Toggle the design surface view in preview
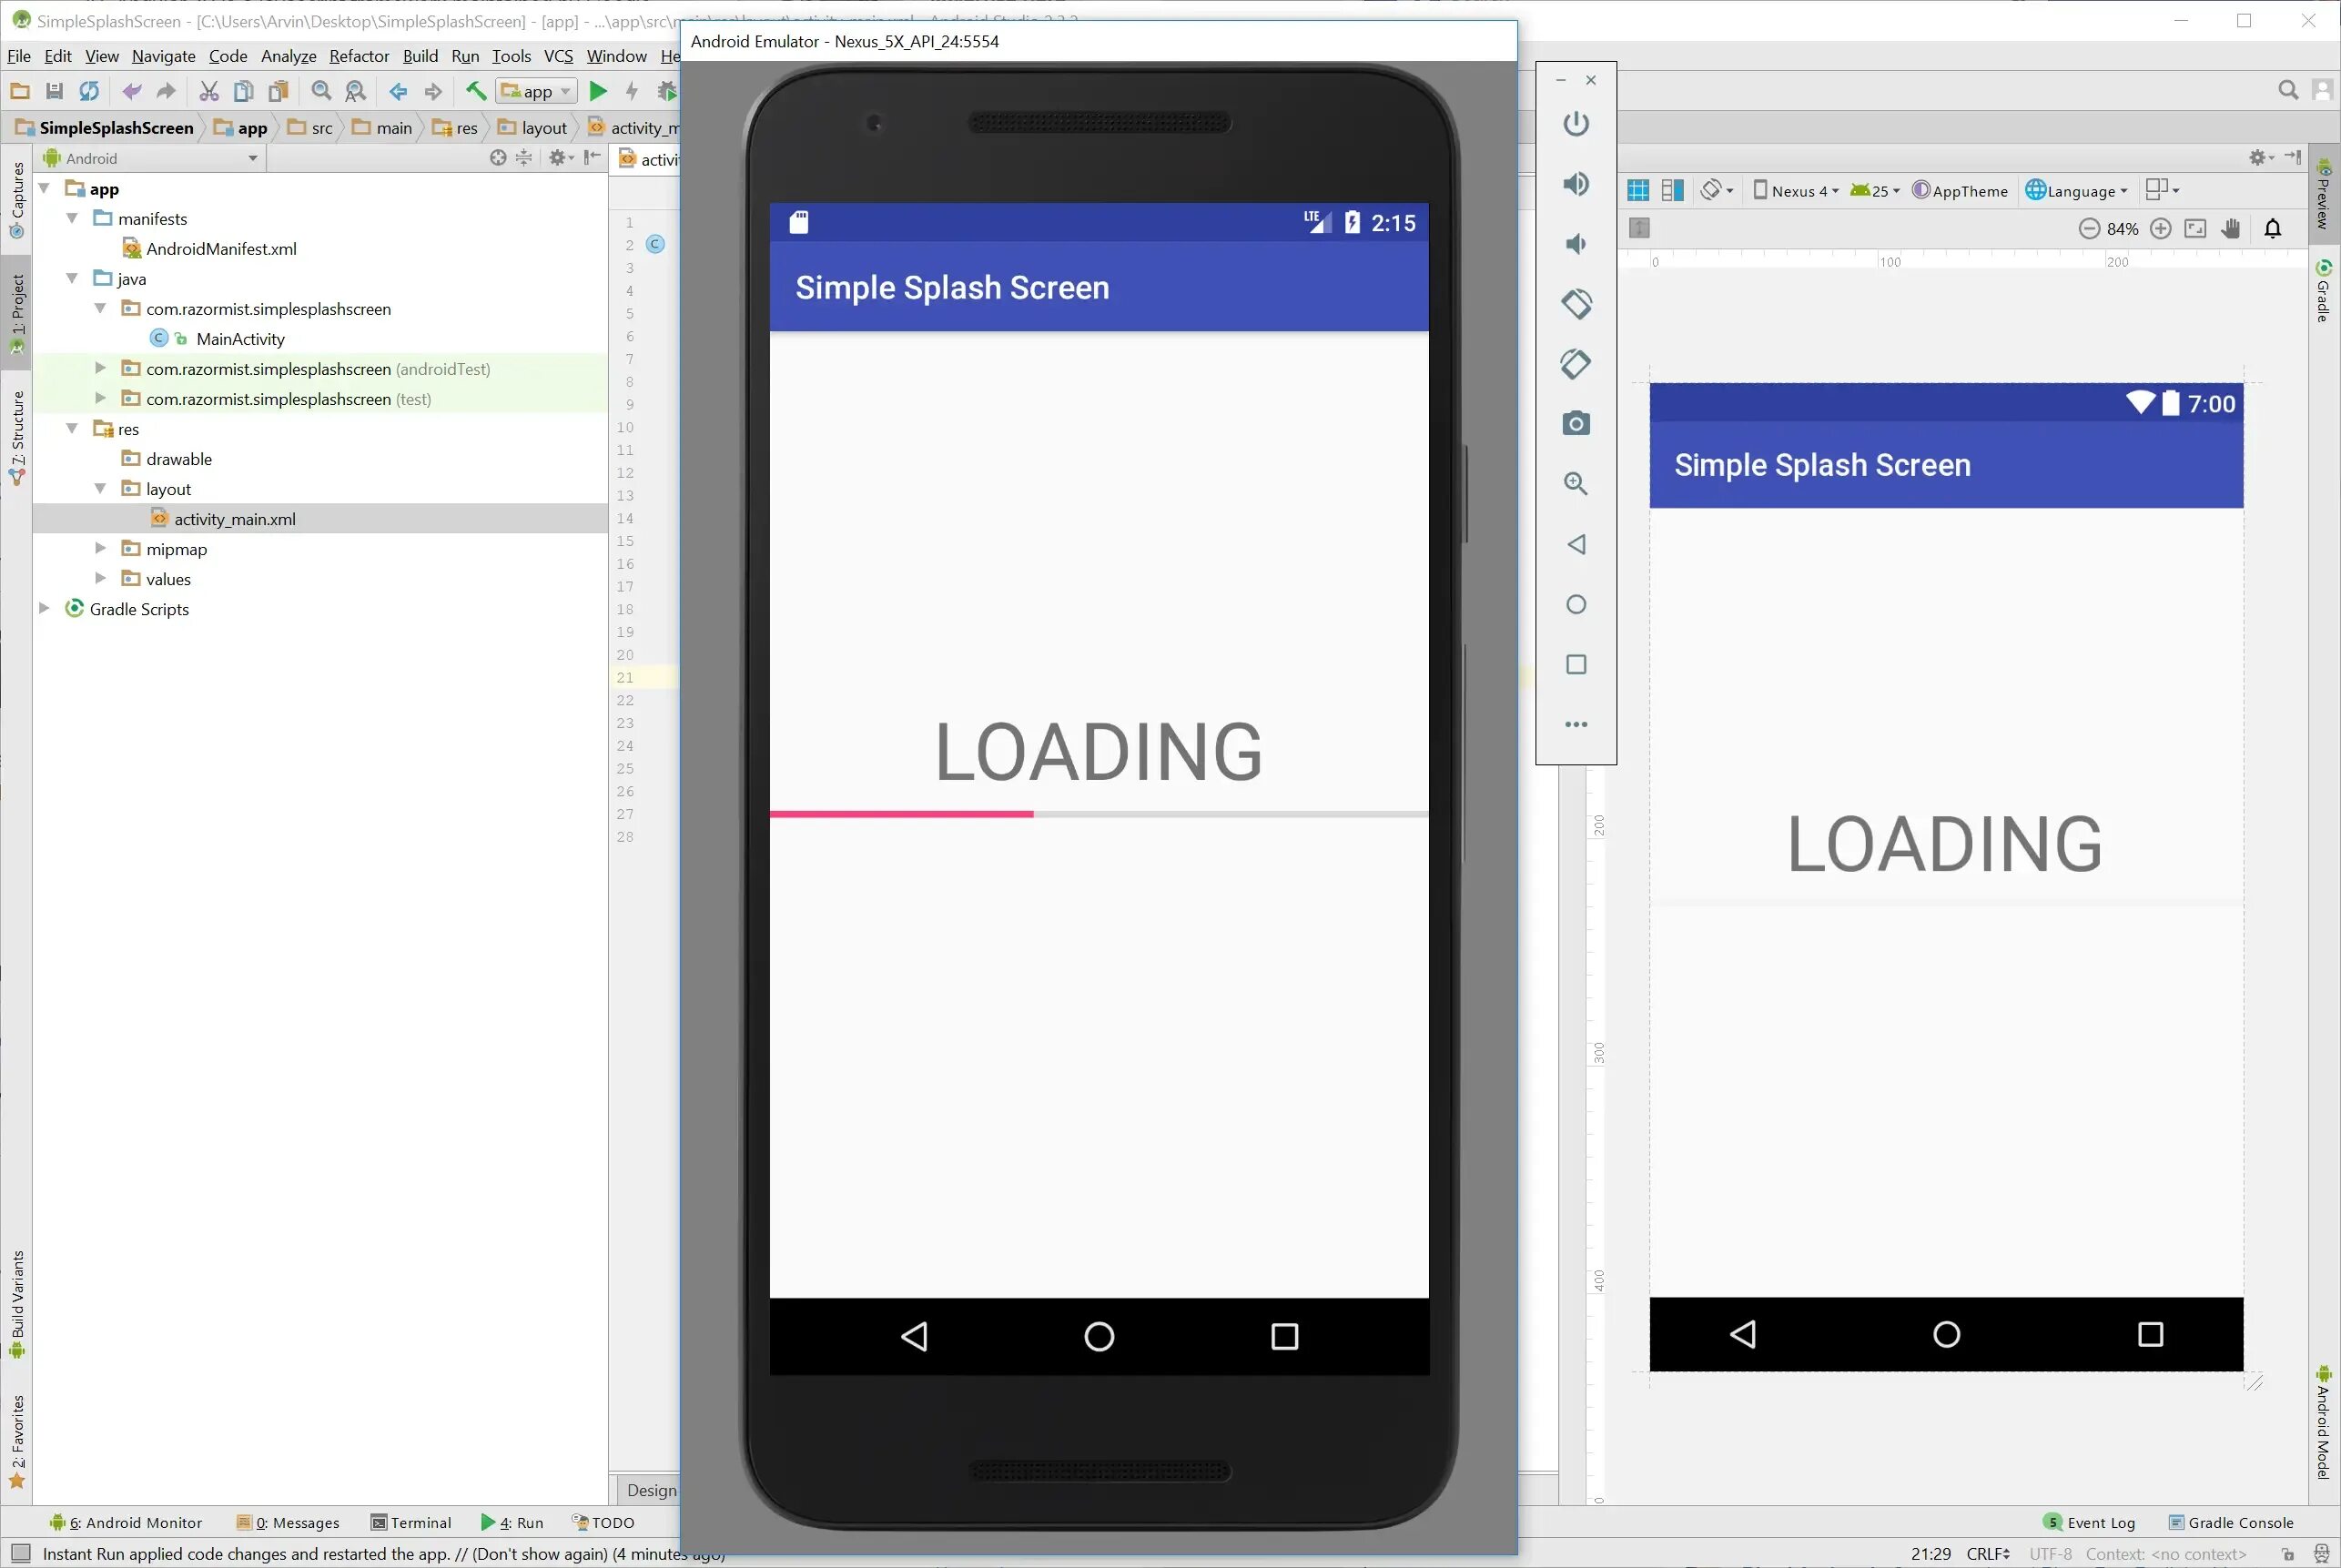The height and width of the screenshot is (1568, 2341). (x=1638, y=190)
